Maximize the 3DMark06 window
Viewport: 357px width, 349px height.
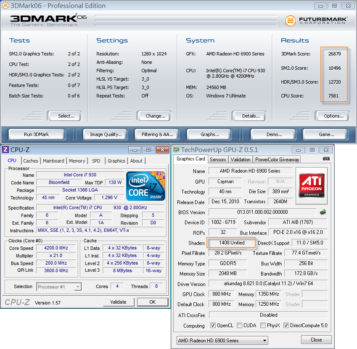point(334,6)
